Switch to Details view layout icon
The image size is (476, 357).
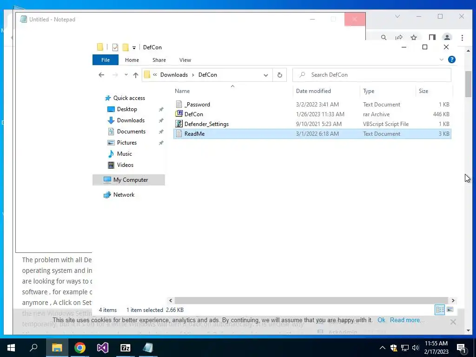click(440, 310)
